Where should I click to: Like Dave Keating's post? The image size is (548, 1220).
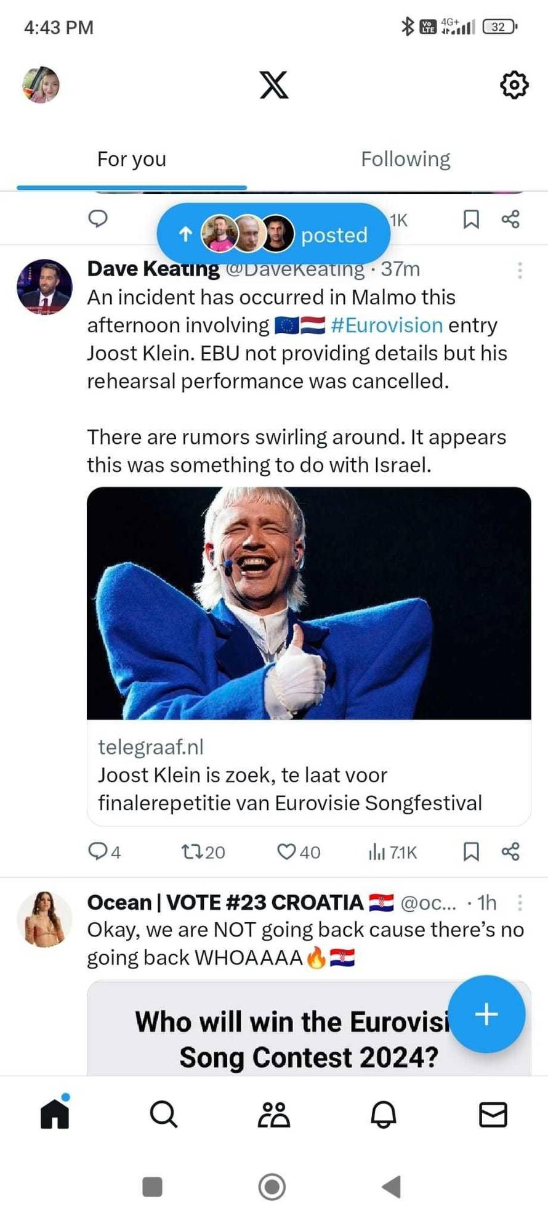286,851
